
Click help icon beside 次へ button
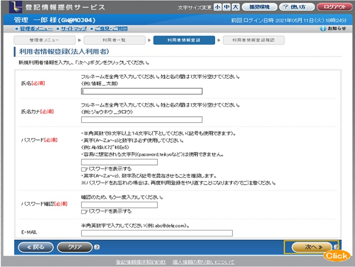click(336, 247)
